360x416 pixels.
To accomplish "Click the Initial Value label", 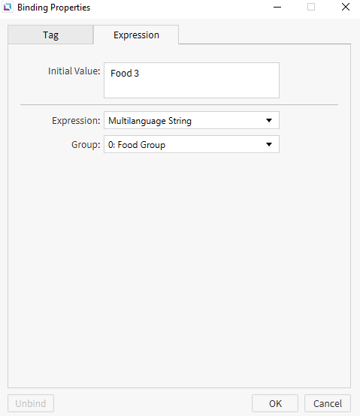I will tap(74, 71).
